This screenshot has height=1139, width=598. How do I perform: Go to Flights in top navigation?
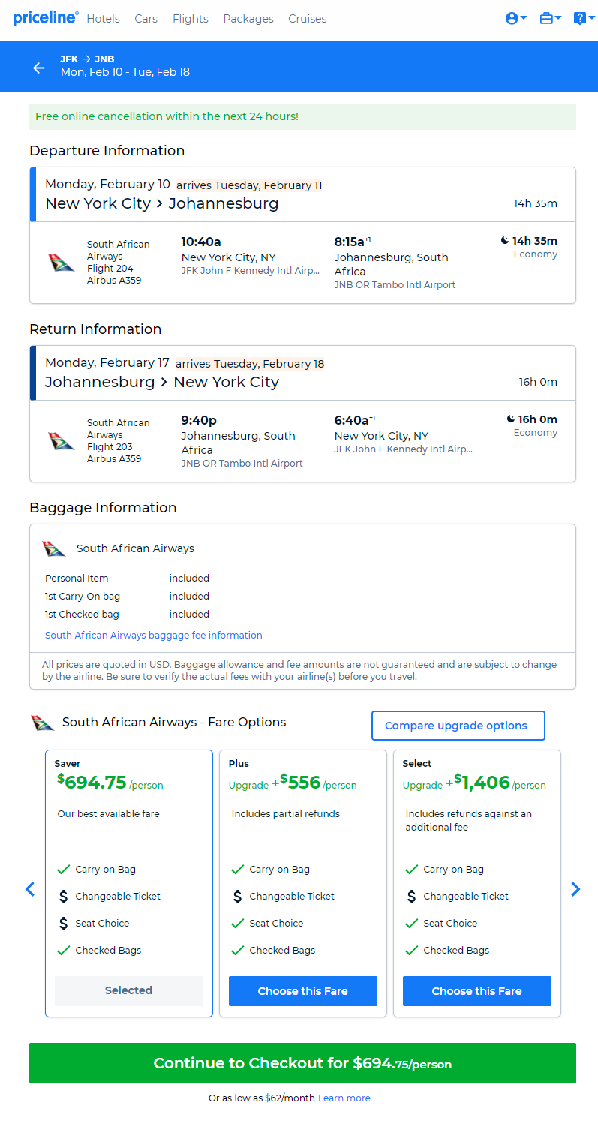(191, 19)
